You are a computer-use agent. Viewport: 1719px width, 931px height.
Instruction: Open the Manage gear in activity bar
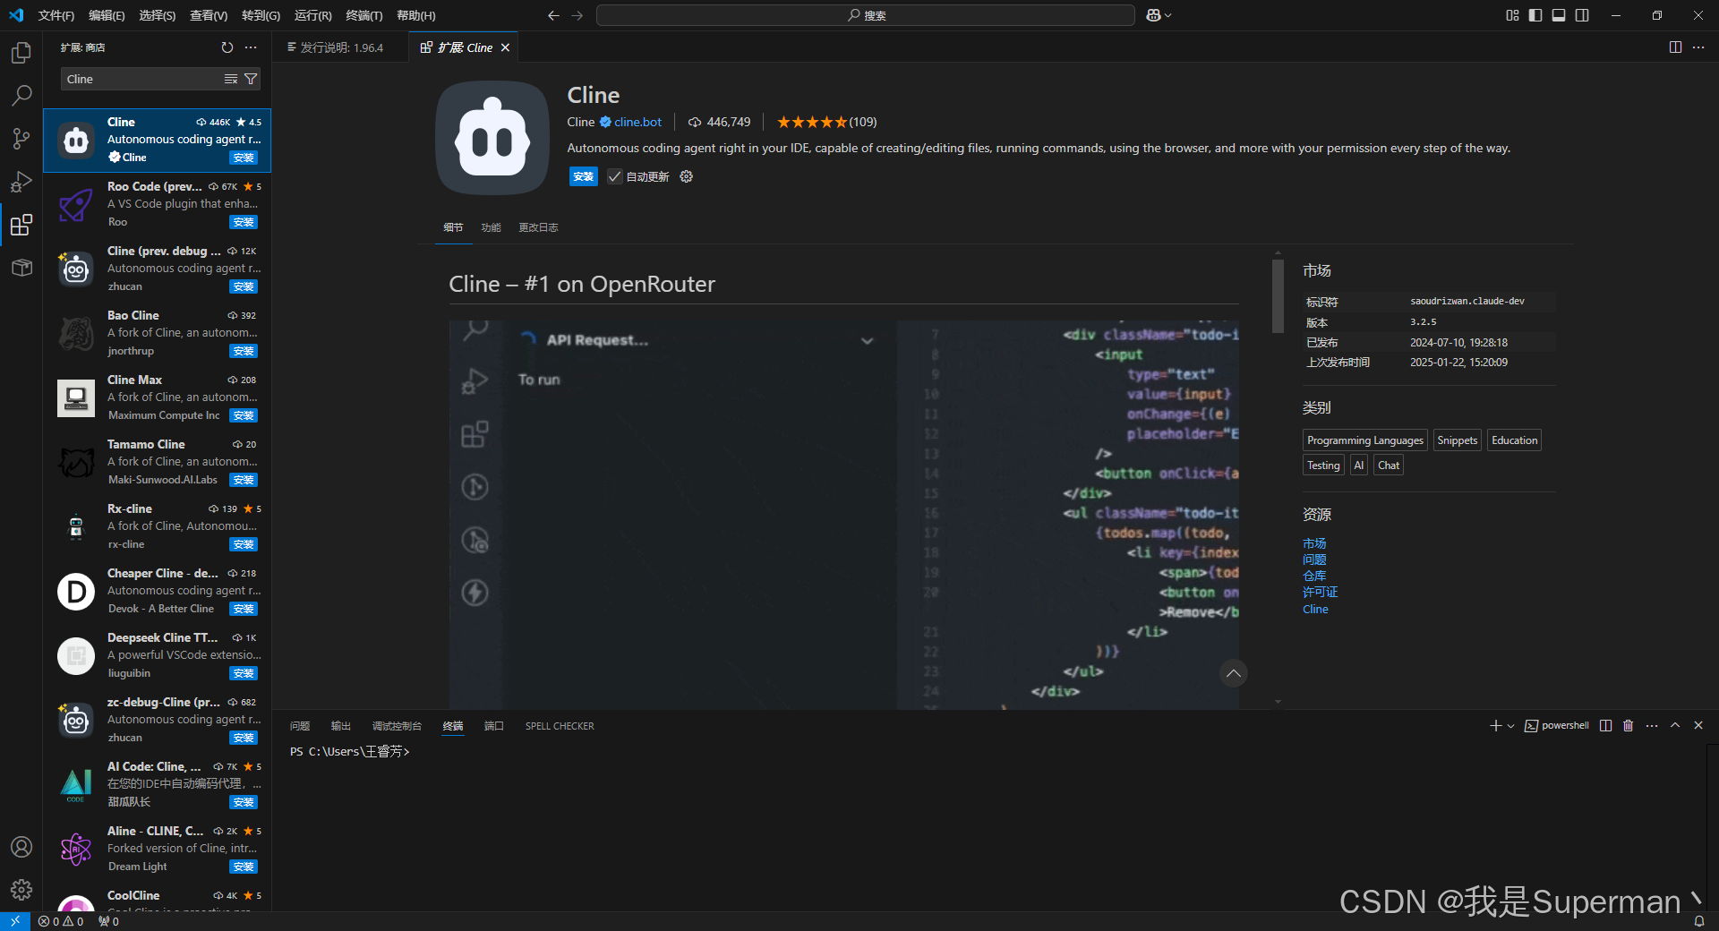[21, 890]
